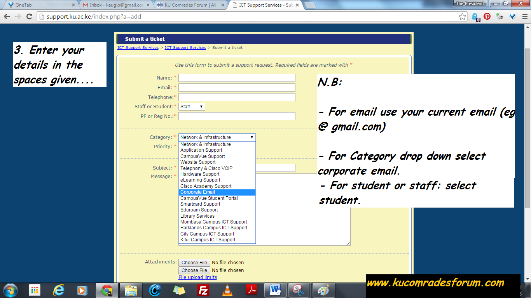
Task: Click the Name input field
Action: coord(237,78)
